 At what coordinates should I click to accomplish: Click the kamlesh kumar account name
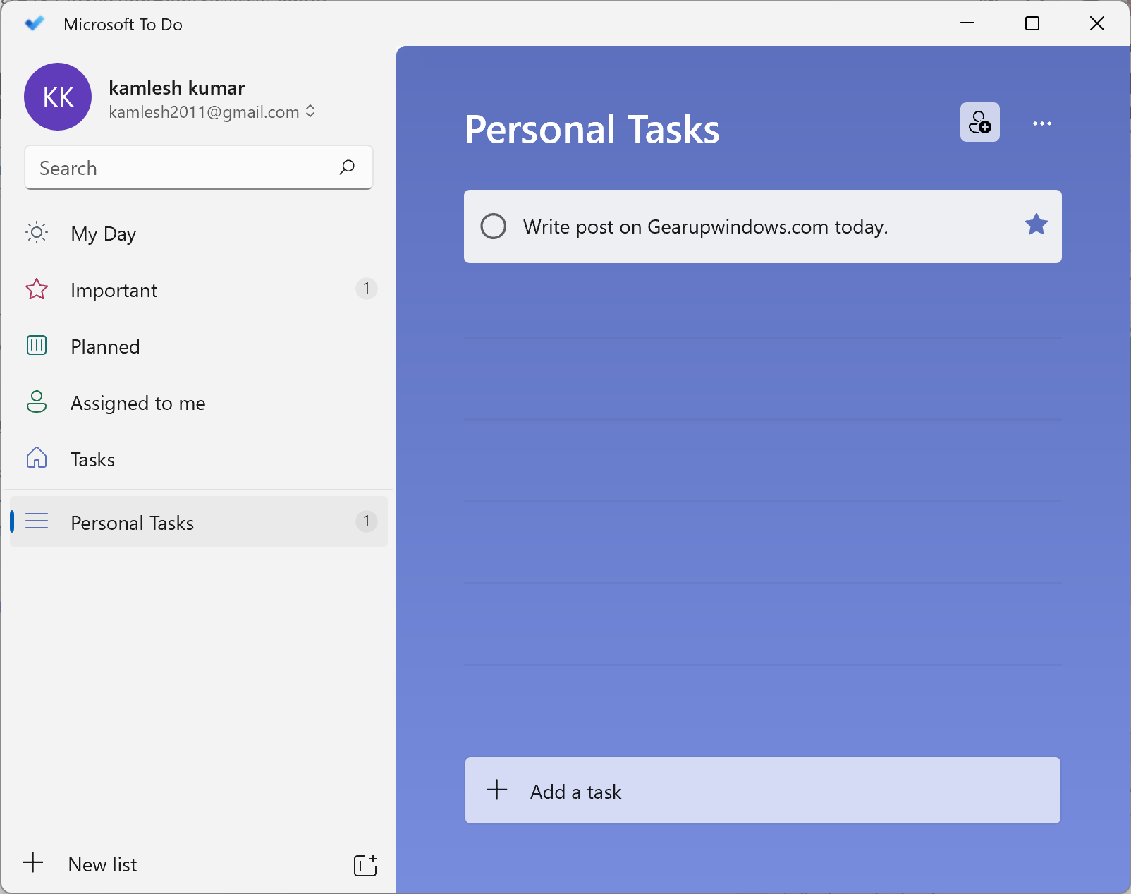tap(177, 87)
